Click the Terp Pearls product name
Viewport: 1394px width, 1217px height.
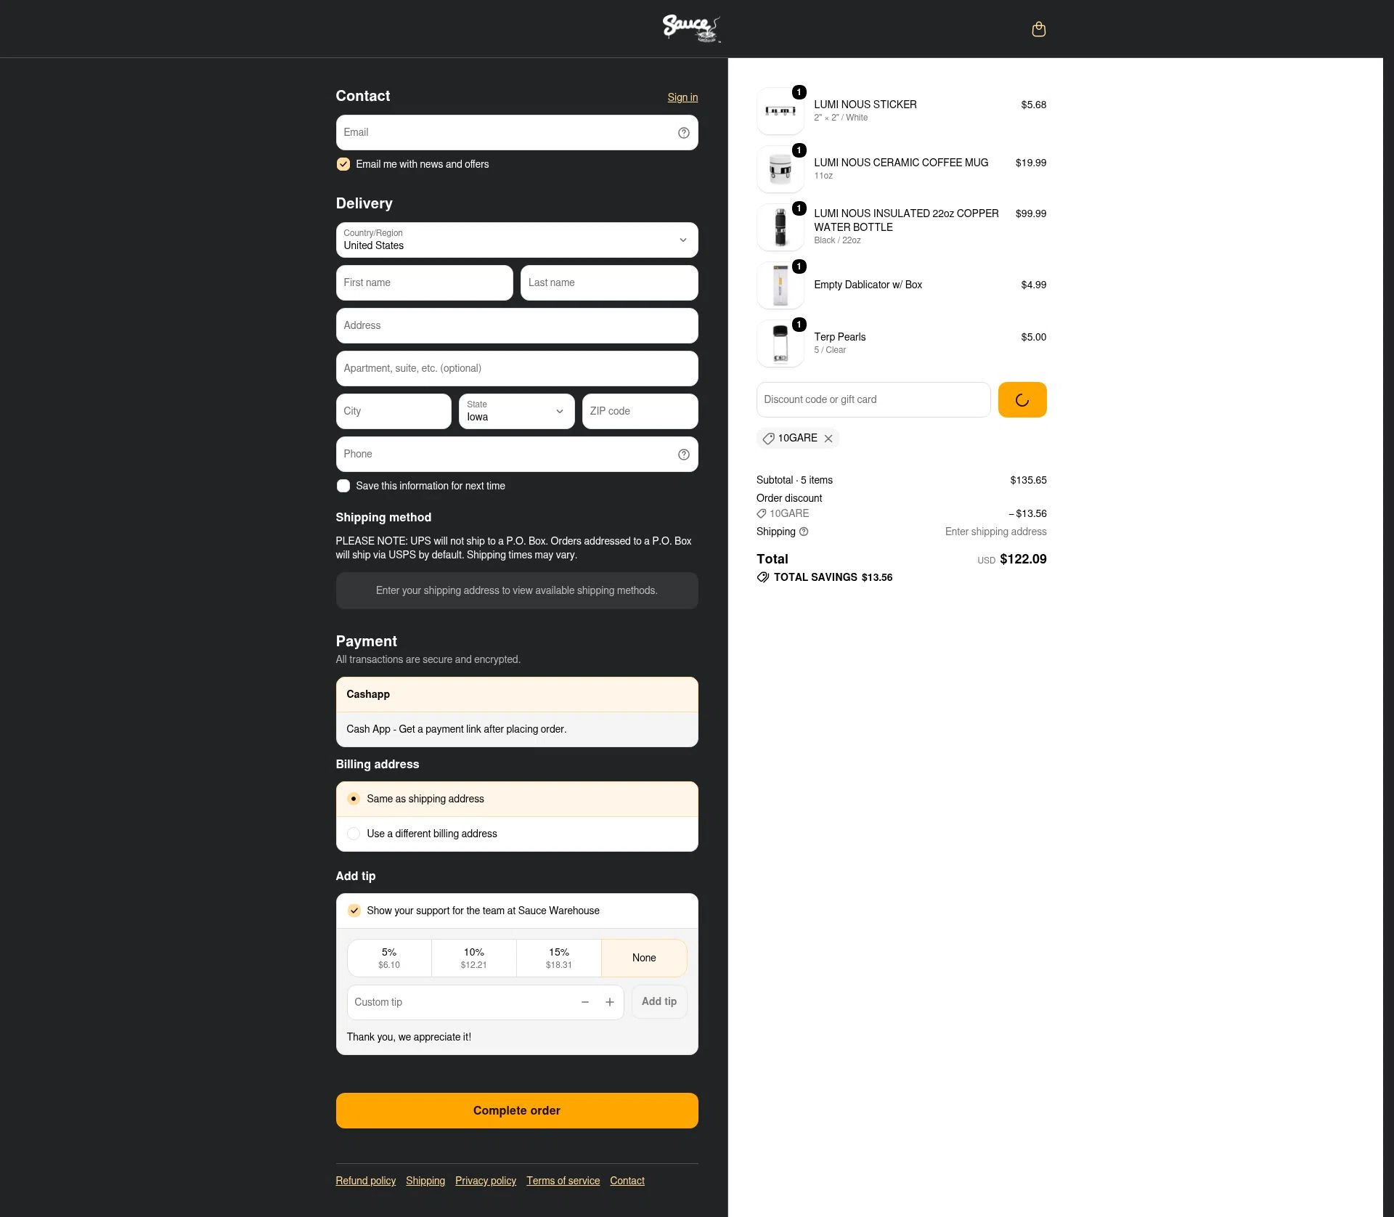(840, 337)
